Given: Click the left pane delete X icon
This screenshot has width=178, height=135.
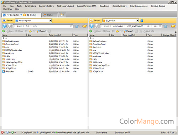Looking at the screenshot, I should (34, 31).
